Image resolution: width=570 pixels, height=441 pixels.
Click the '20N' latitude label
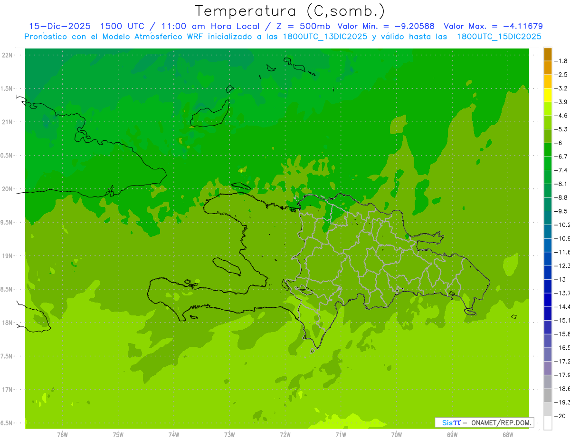coord(8,189)
